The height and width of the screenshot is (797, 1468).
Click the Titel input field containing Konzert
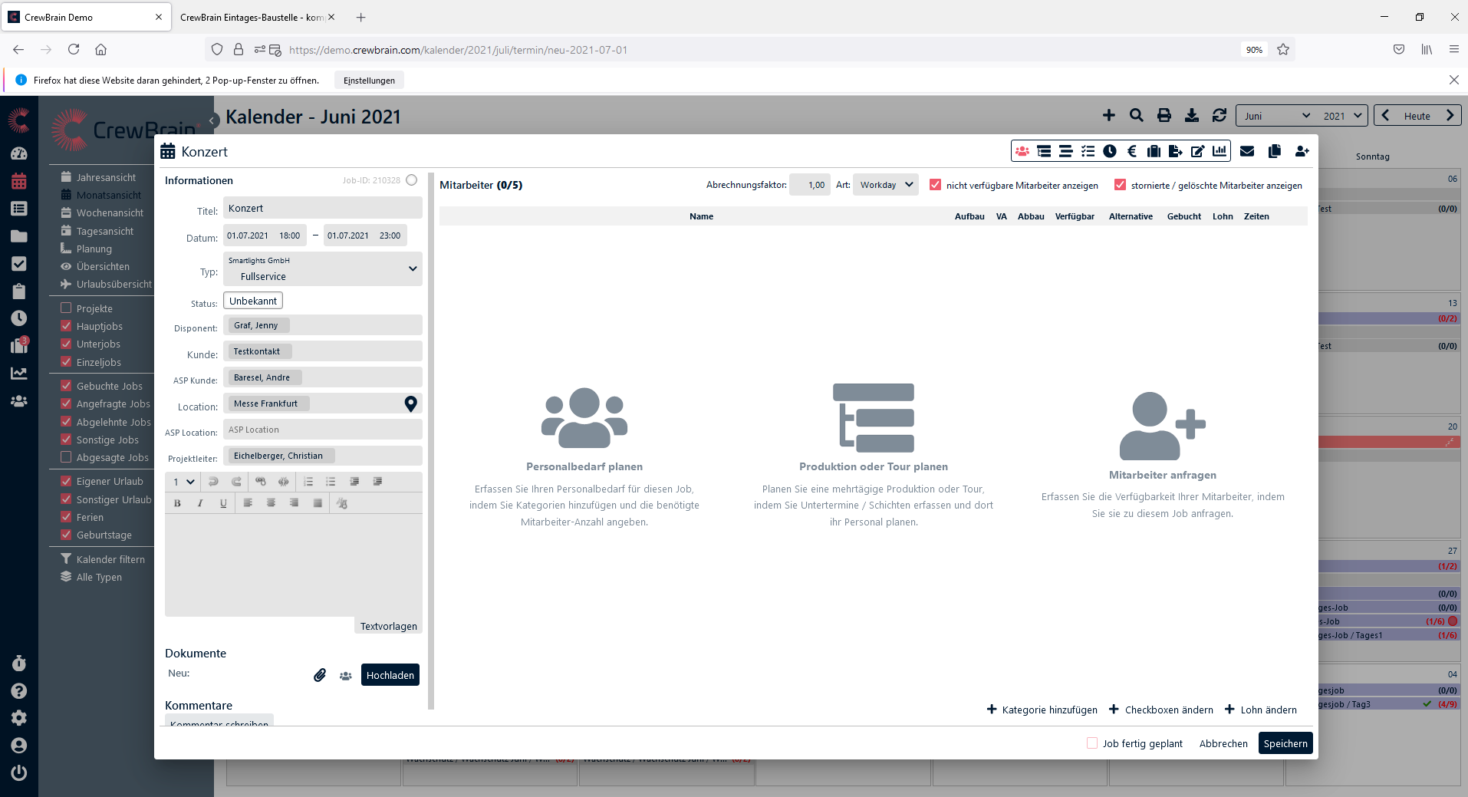(322, 208)
